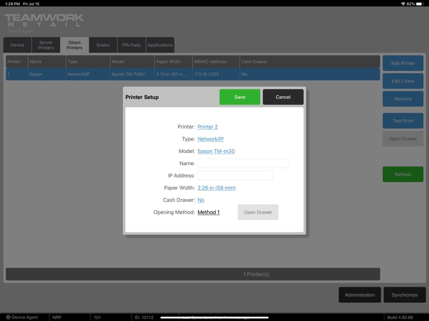The width and height of the screenshot is (429, 321).
Task: Click the Network/IP type cell in the table
Action: click(88, 74)
